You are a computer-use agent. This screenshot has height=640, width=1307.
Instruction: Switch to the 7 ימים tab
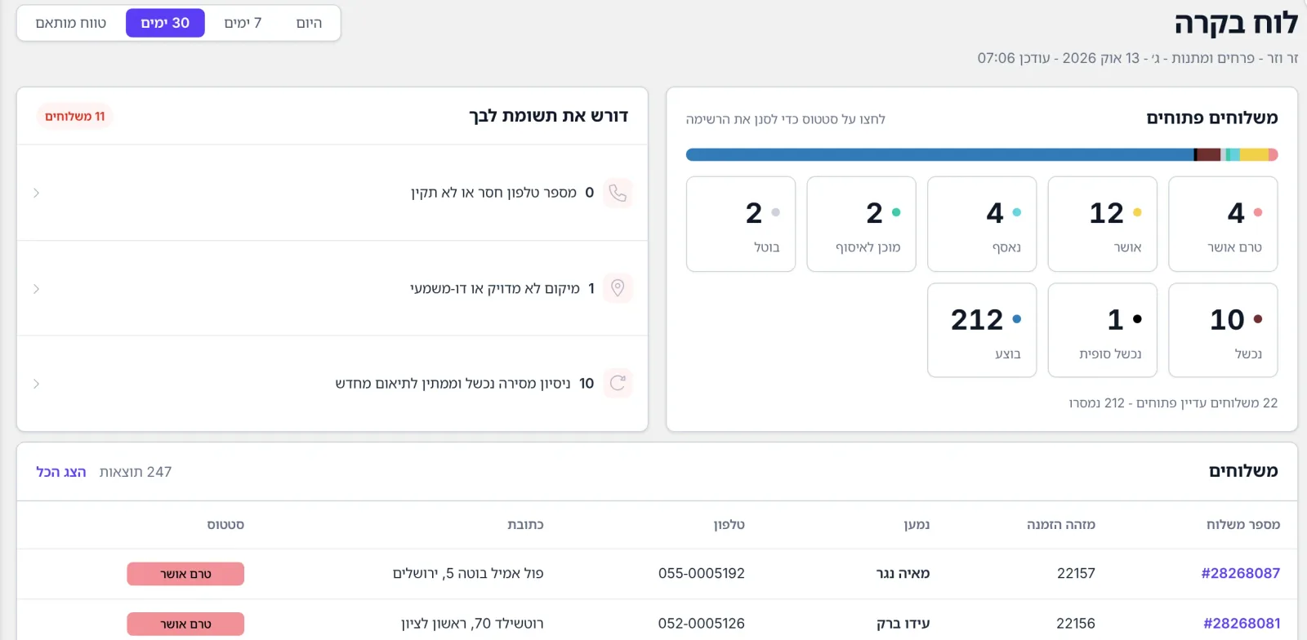[243, 23]
